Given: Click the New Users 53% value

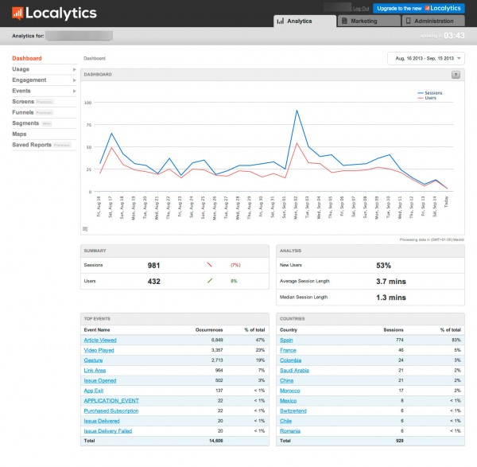Looking at the screenshot, I should click(384, 265).
